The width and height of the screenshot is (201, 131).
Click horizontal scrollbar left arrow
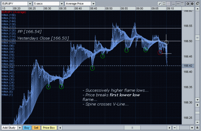pyautogui.click(x=60, y=128)
